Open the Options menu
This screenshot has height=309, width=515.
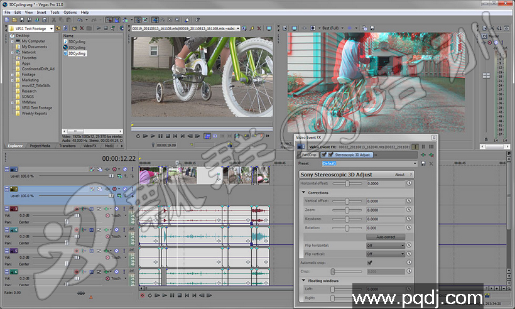pyautogui.click(x=70, y=12)
